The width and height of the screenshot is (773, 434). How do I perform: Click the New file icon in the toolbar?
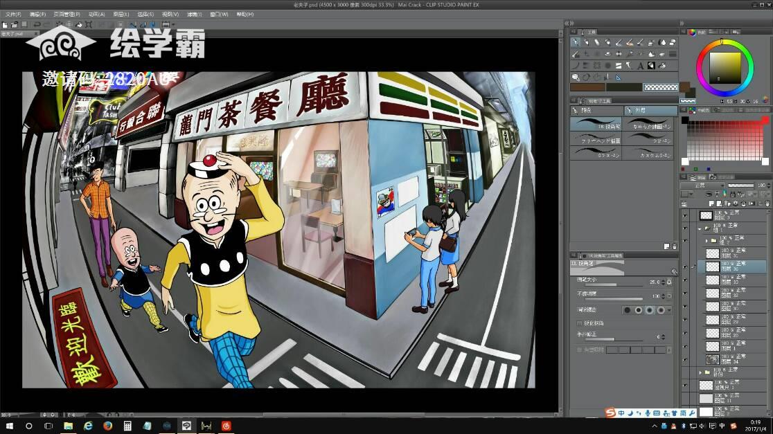5,24
